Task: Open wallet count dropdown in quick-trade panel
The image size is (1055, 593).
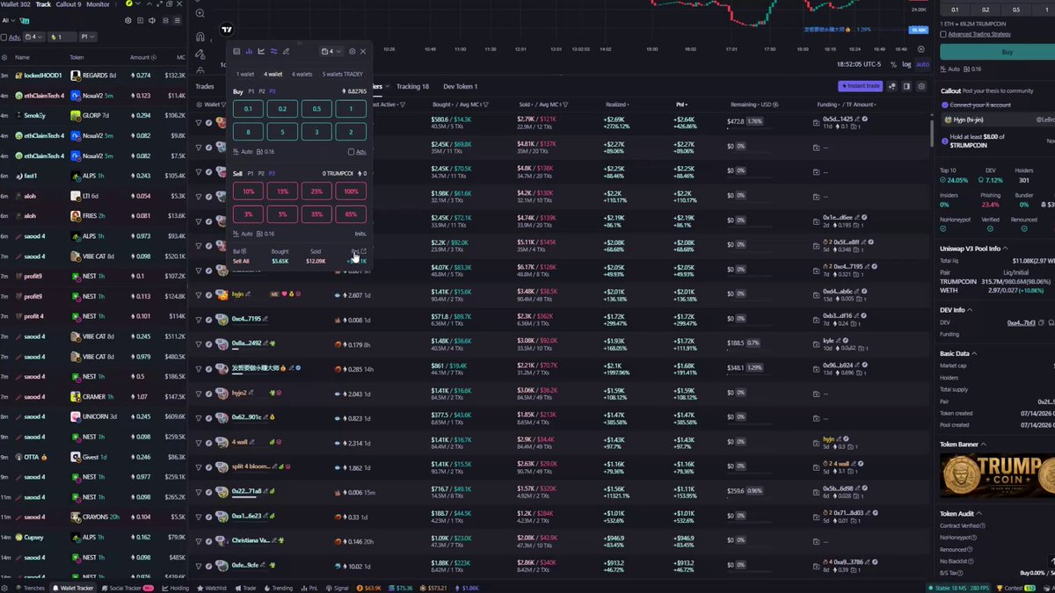Action: tap(331, 51)
